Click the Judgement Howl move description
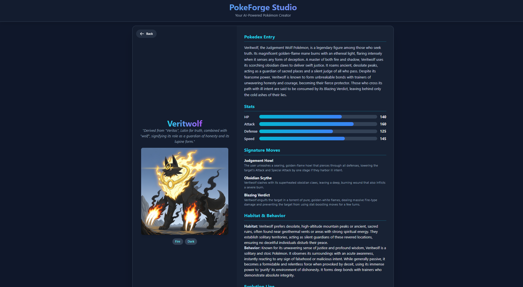 pyautogui.click(x=311, y=168)
